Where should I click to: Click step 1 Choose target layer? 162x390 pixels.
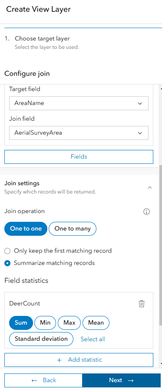42,38
